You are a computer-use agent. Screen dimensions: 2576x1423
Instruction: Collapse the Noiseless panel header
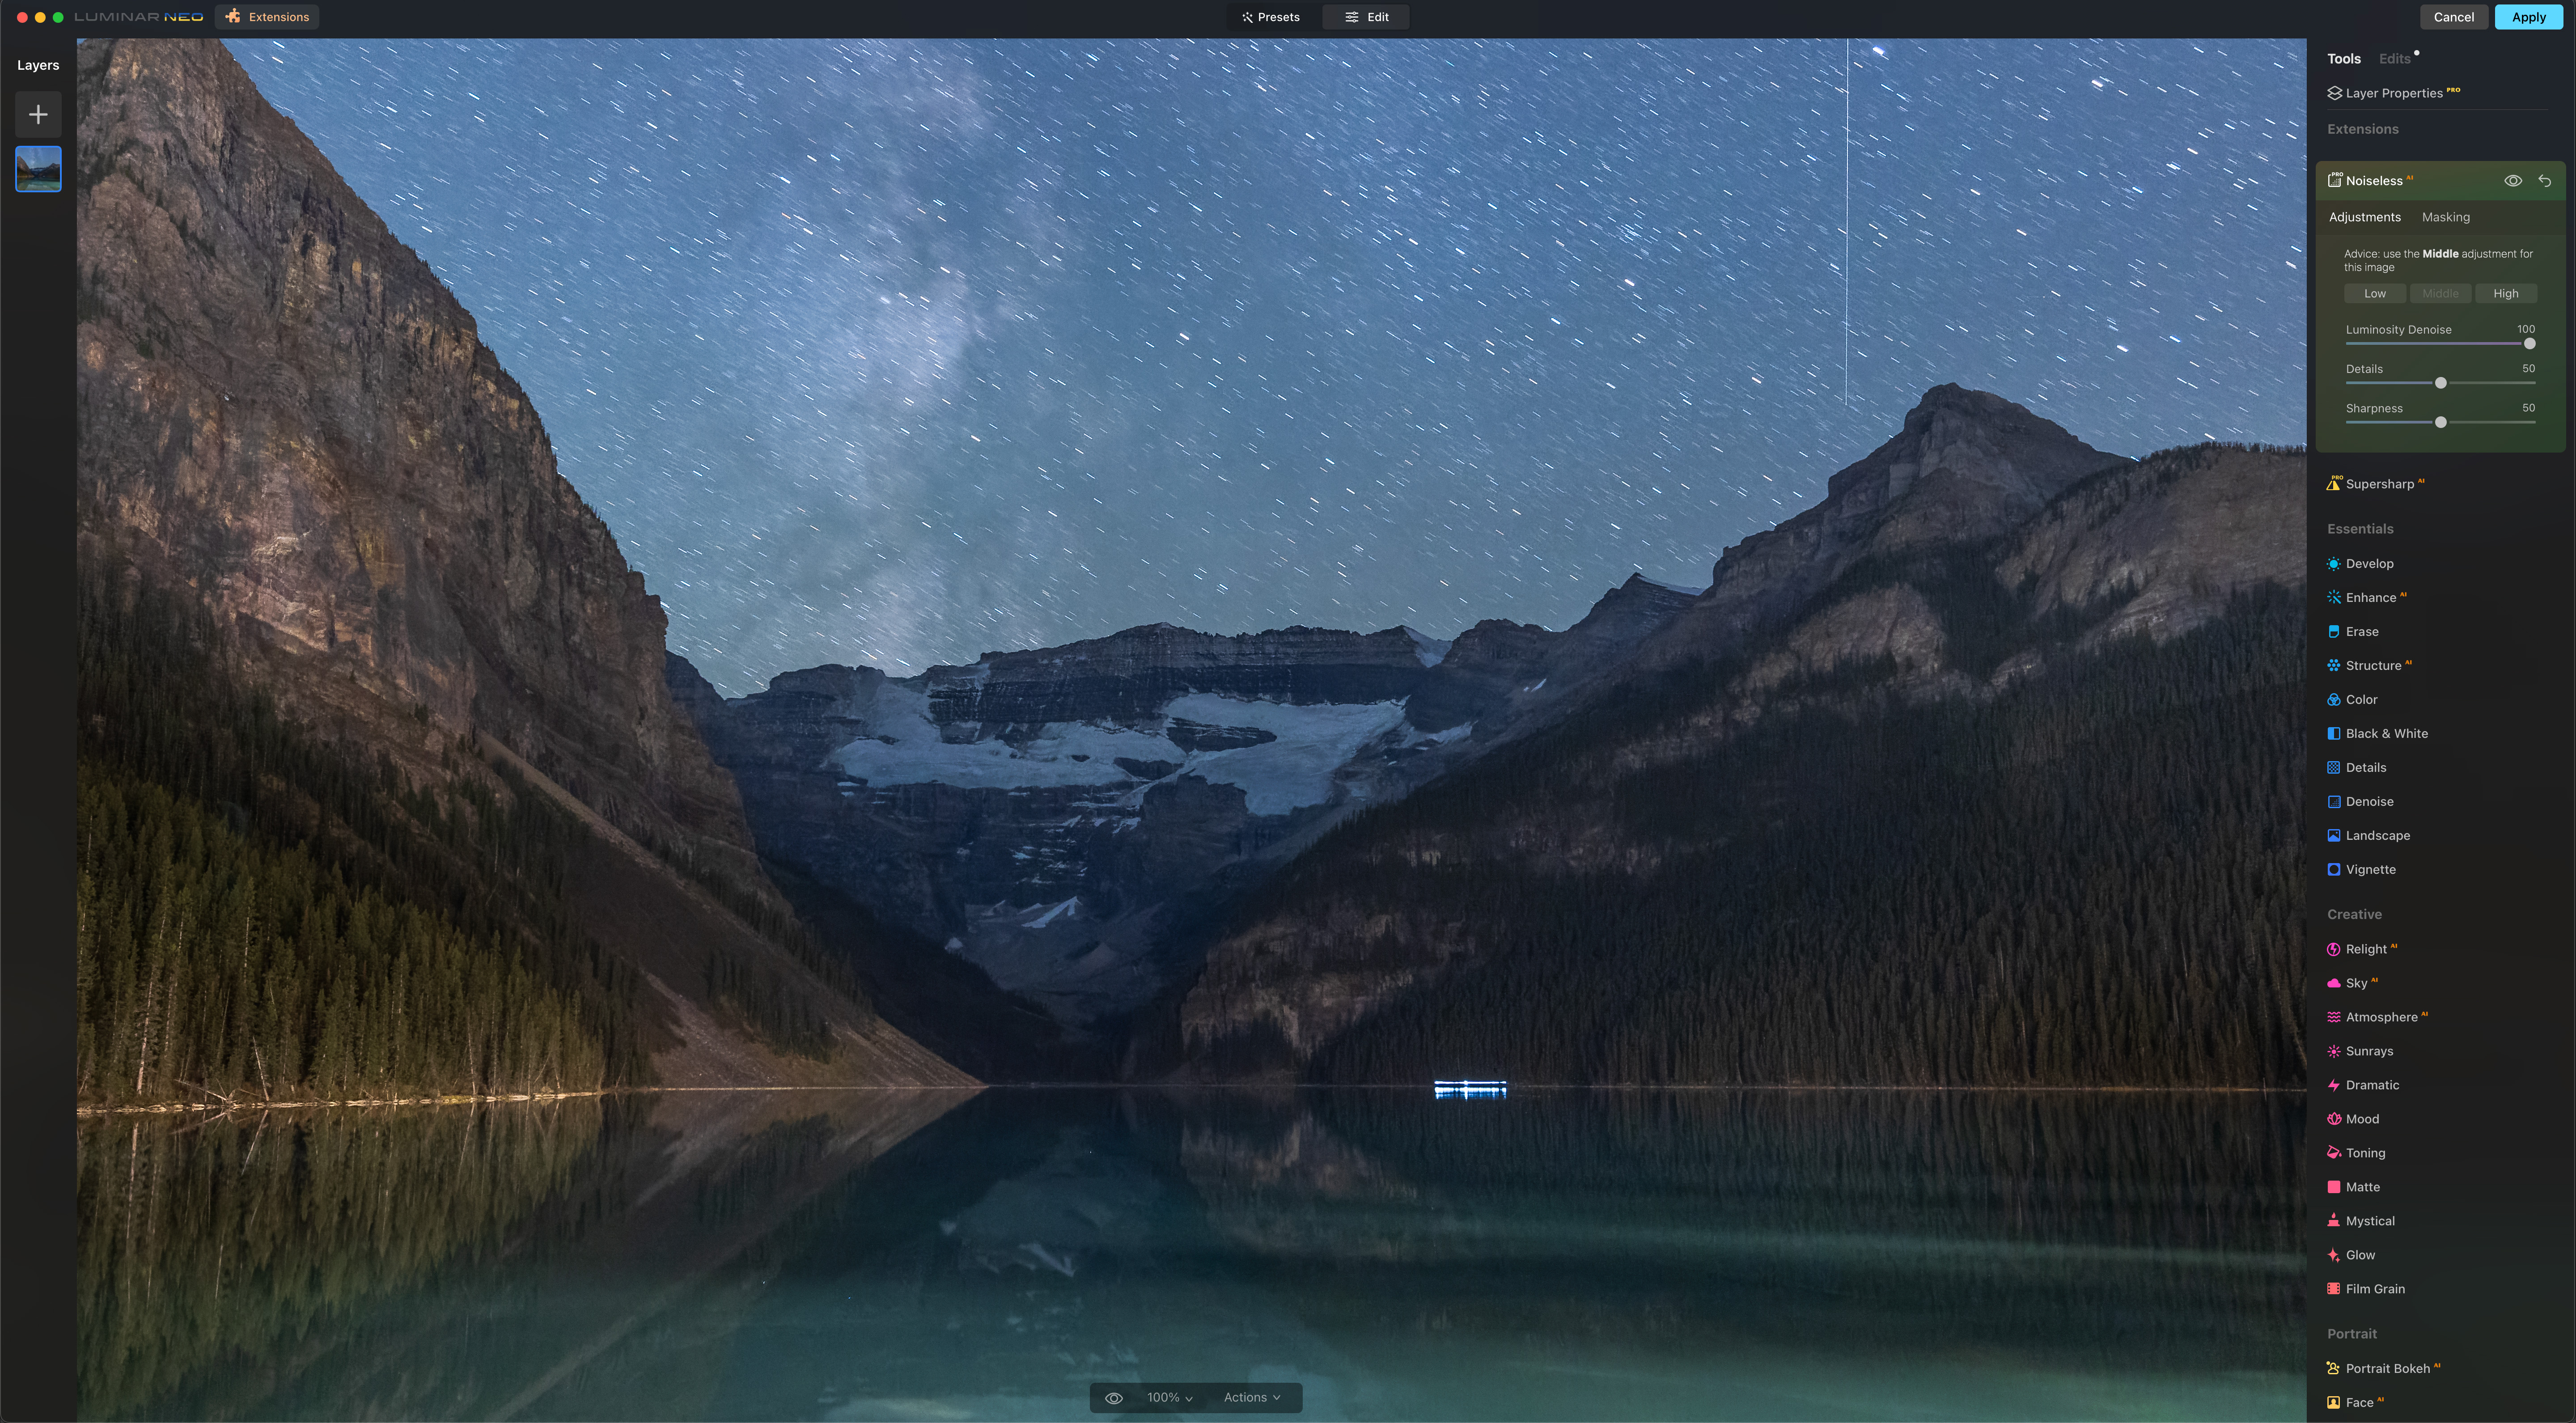2374,181
